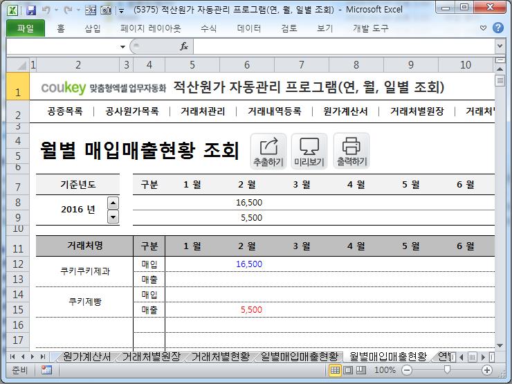Click the vertical scrollbar down arrow
This screenshot has width=512, height=384.
pyautogui.click(x=500, y=345)
